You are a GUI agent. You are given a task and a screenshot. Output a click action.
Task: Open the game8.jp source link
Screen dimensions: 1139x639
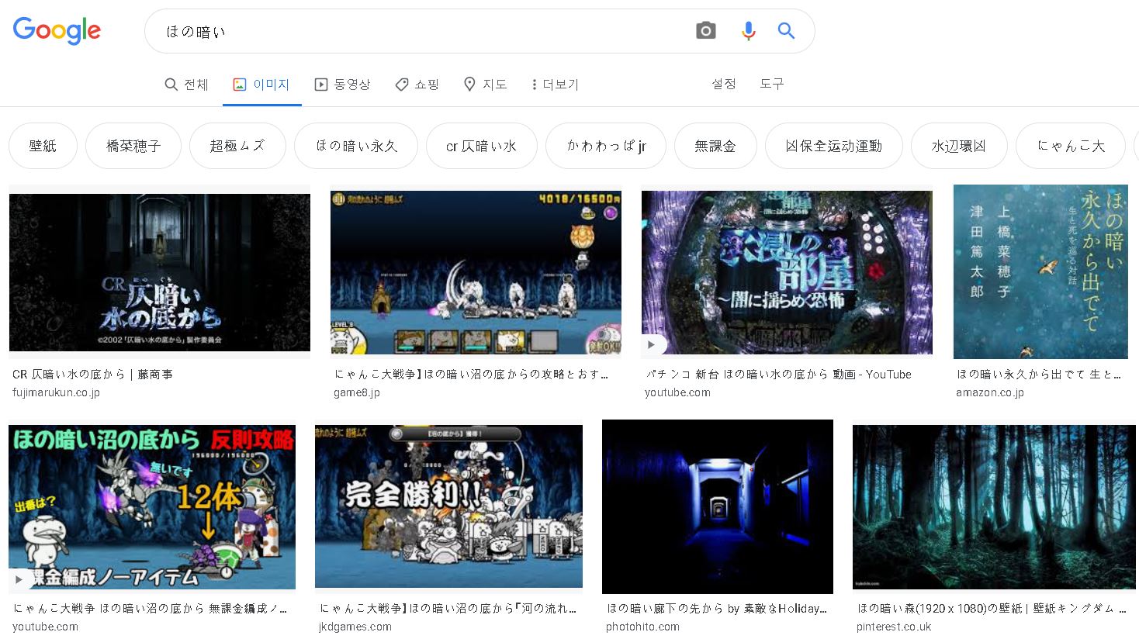coord(357,392)
